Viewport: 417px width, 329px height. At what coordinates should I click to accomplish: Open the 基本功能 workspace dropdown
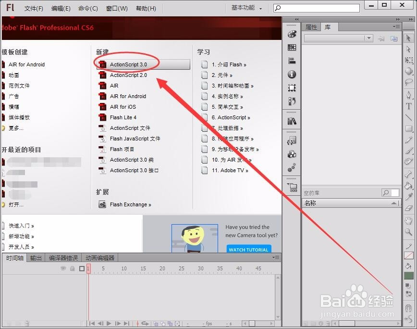tap(246, 8)
